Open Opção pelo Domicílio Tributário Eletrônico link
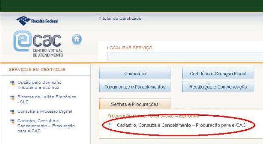The image size is (263, 144). click(x=40, y=85)
